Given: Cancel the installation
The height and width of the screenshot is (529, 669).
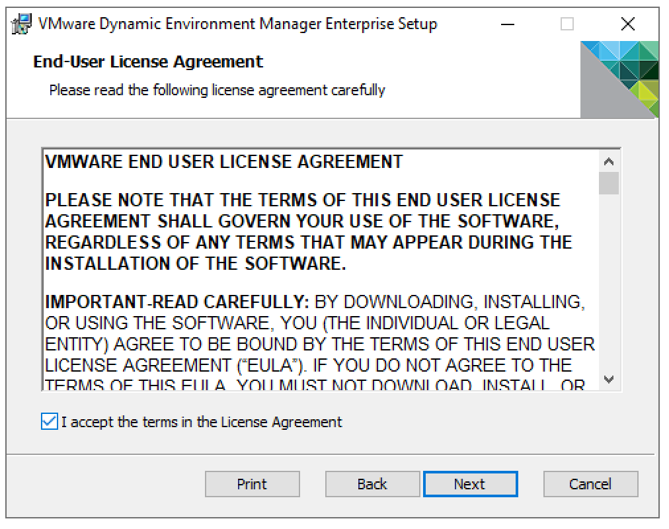Looking at the screenshot, I should [x=590, y=484].
